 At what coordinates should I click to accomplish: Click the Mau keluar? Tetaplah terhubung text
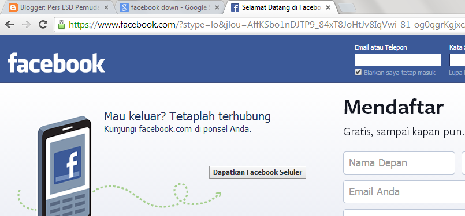pyautogui.click(x=187, y=116)
